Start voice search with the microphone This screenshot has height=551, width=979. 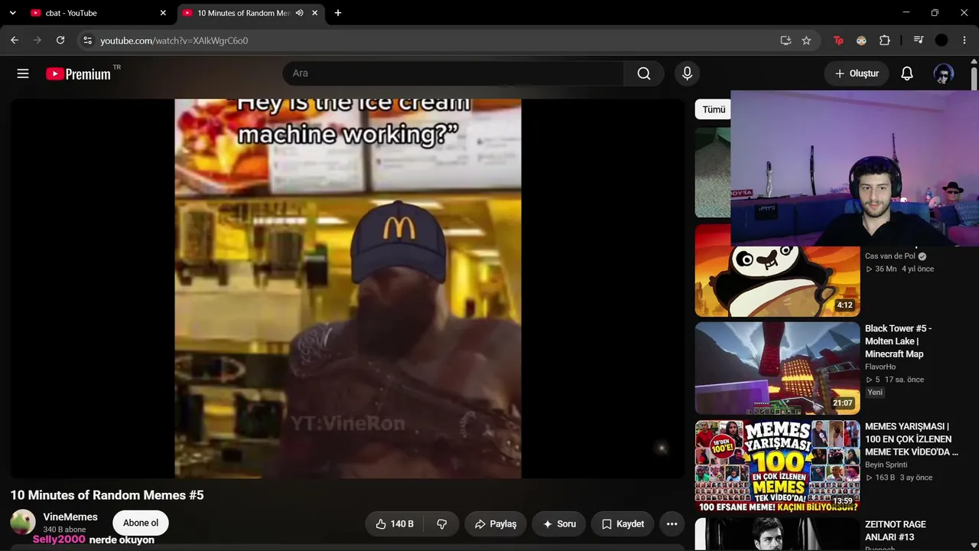[687, 73]
